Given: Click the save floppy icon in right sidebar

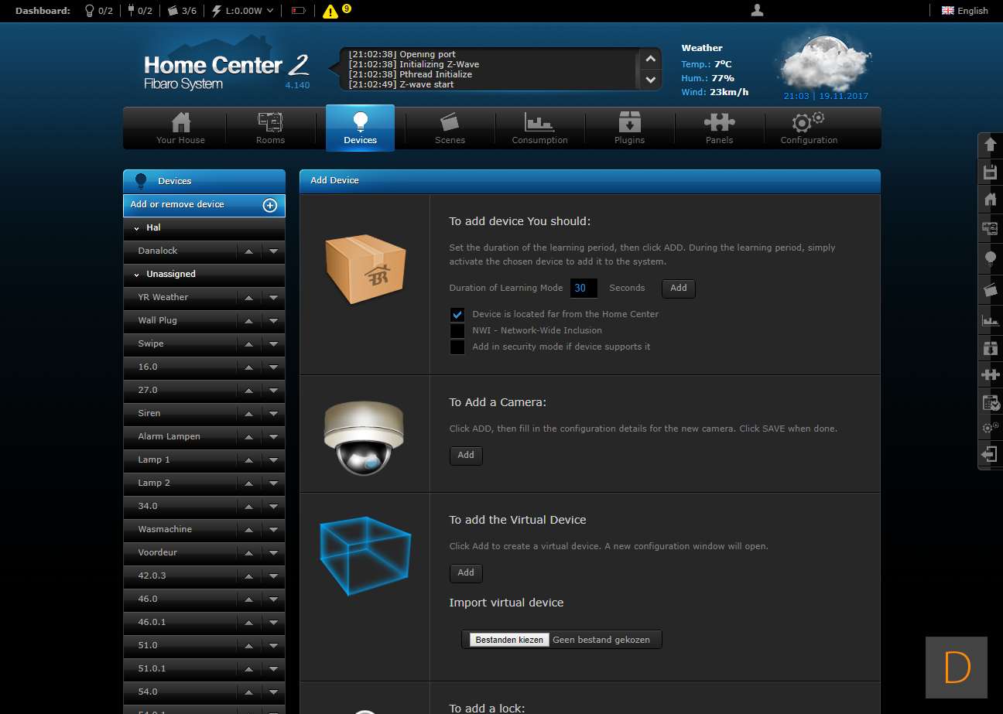Looking at the screenshot, I should [x=990, y=172].
